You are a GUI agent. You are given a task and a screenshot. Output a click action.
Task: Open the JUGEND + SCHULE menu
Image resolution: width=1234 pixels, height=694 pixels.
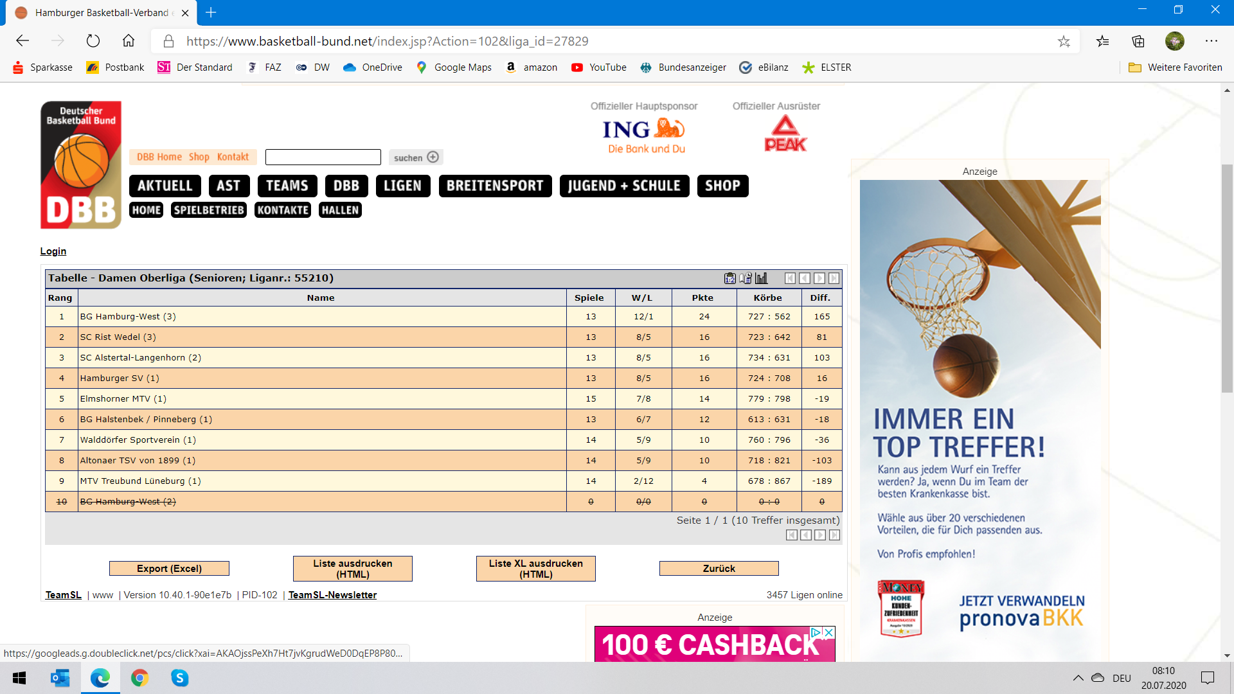623,186
